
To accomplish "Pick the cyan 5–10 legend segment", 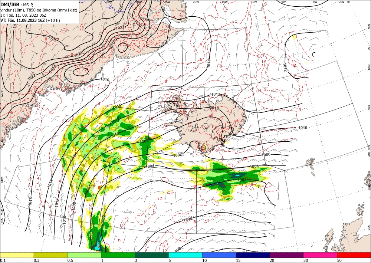I will [185, 255].
